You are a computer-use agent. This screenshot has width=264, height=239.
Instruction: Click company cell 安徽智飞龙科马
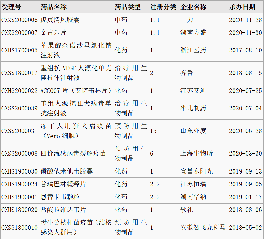click(203, 228)
